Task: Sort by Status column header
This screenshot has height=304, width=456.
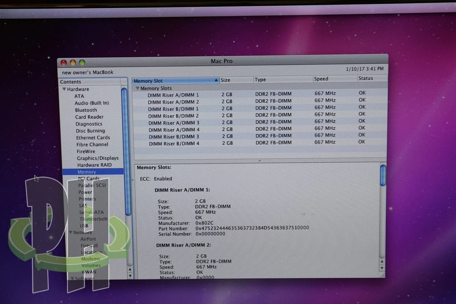Action: pyautogui.click(x=372, y=78)
